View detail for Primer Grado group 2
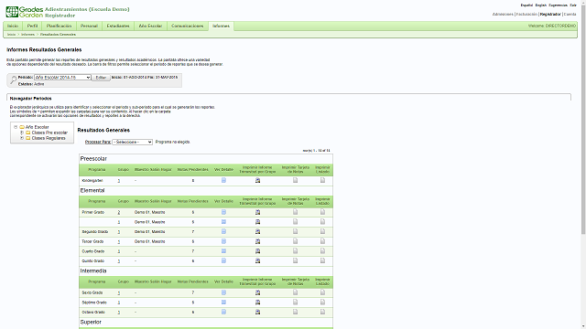Screen dimensions: 586x329 pyautogui.click(x=223, y=212)
